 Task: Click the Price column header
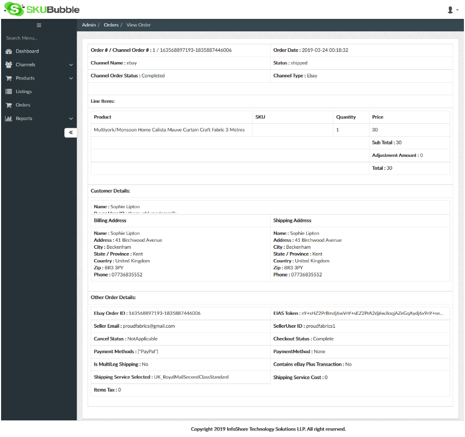coord(377,117)
